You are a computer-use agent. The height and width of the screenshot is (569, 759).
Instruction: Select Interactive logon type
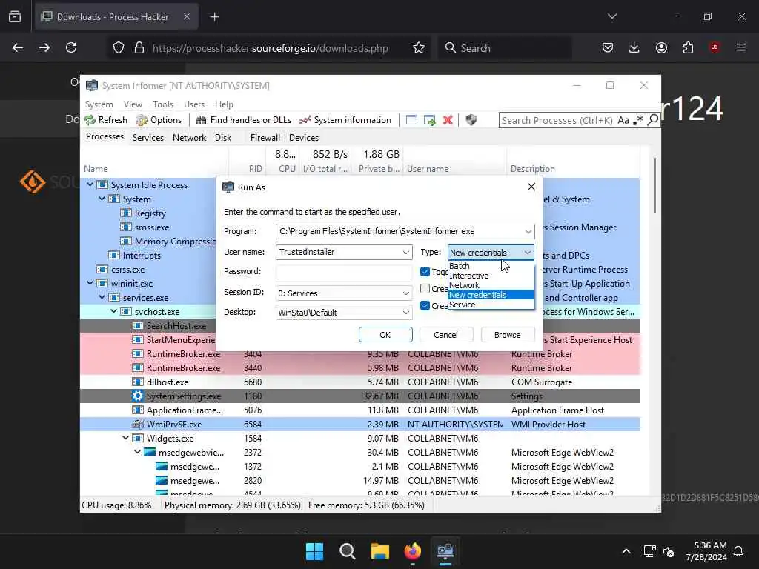pyautogui.click(x=491, y=276)
